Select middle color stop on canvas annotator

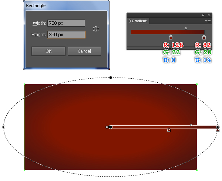pyautogui.click(x=169, y=130)
